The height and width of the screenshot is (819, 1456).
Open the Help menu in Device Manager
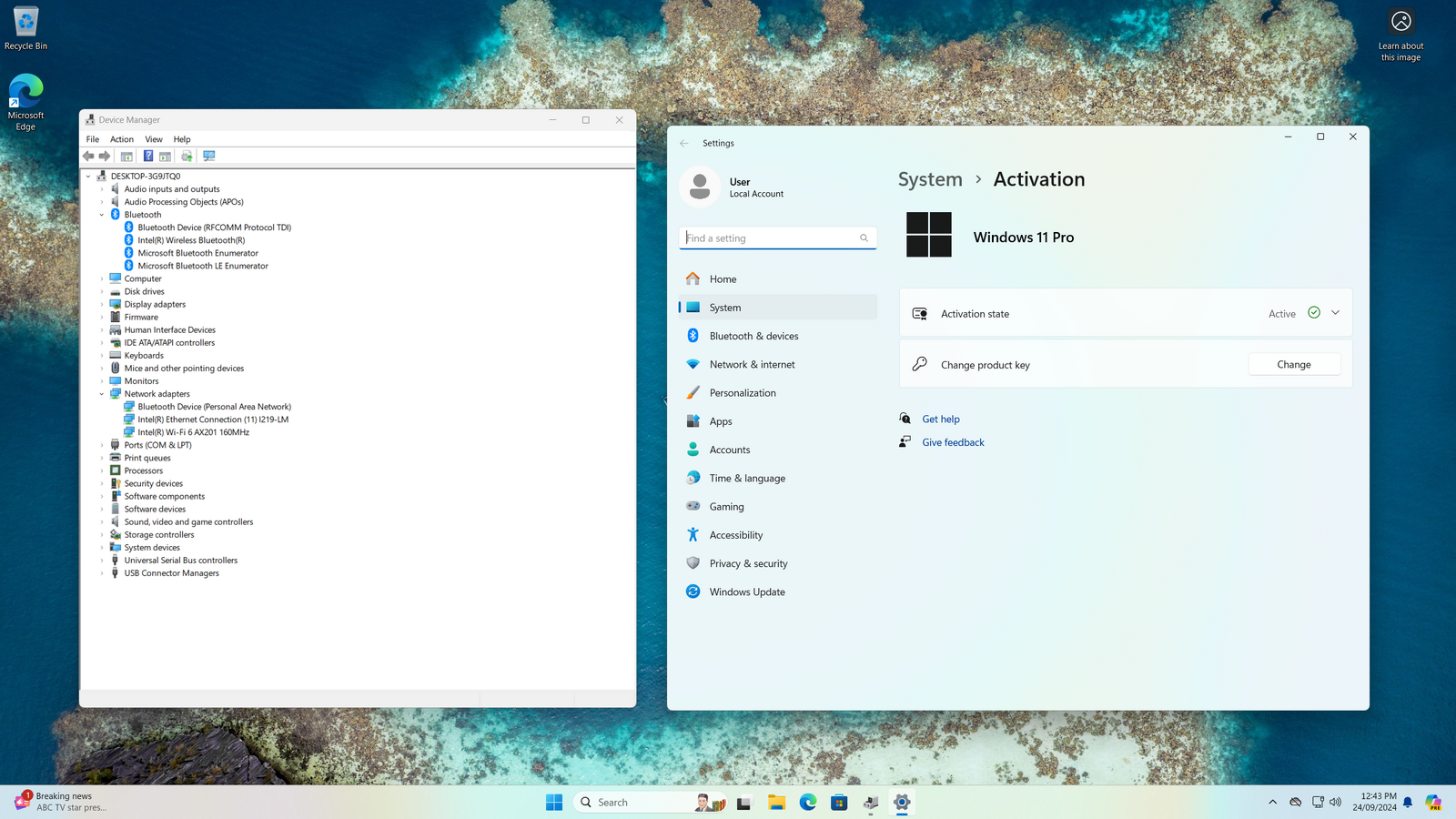(x=182, y=139)
